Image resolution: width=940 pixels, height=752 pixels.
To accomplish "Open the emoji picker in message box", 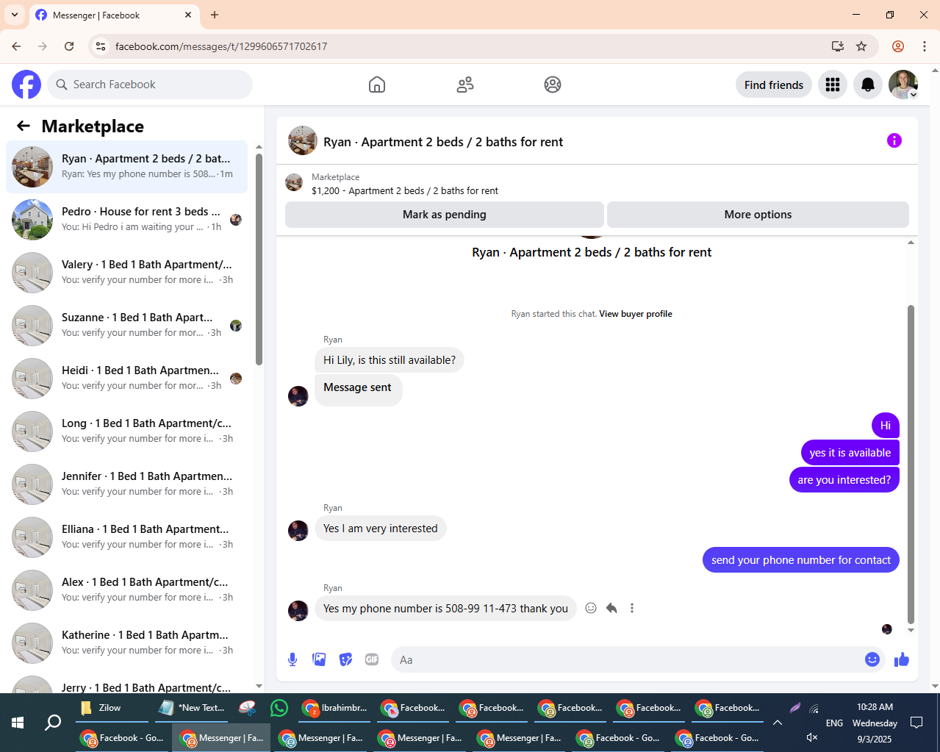I will (872, 659).
